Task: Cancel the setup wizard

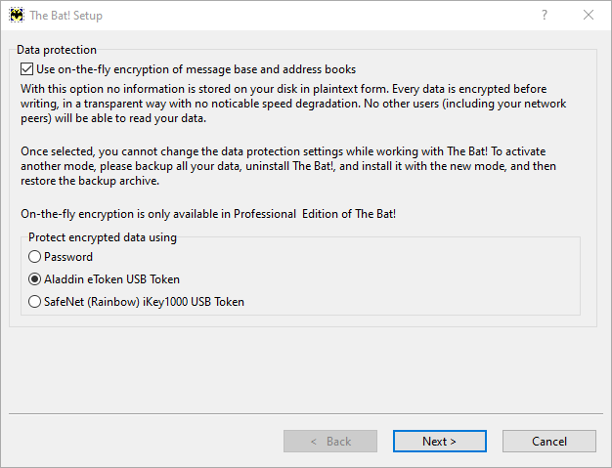Action: pos(549,441)
